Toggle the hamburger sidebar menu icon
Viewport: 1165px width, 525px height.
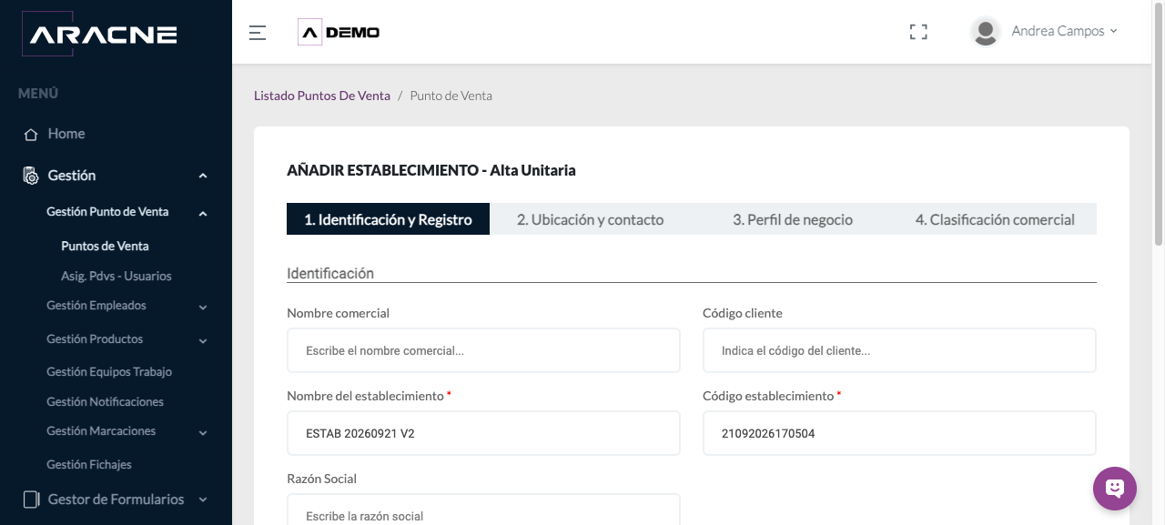258,33
